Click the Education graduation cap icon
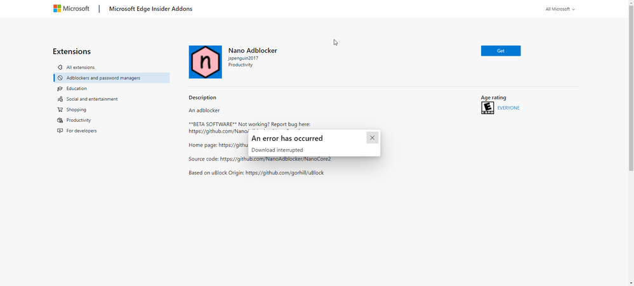Image resolution: width=634 pixels, height=286 pixels. point(60,89)
